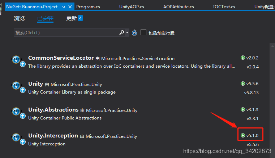Click installed icon next to v5.5.6 for Unity
Screen dimensions: 275x158
[243, 83]
